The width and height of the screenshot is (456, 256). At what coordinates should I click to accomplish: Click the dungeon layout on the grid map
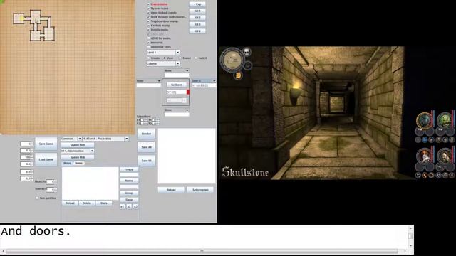[34, 26]
